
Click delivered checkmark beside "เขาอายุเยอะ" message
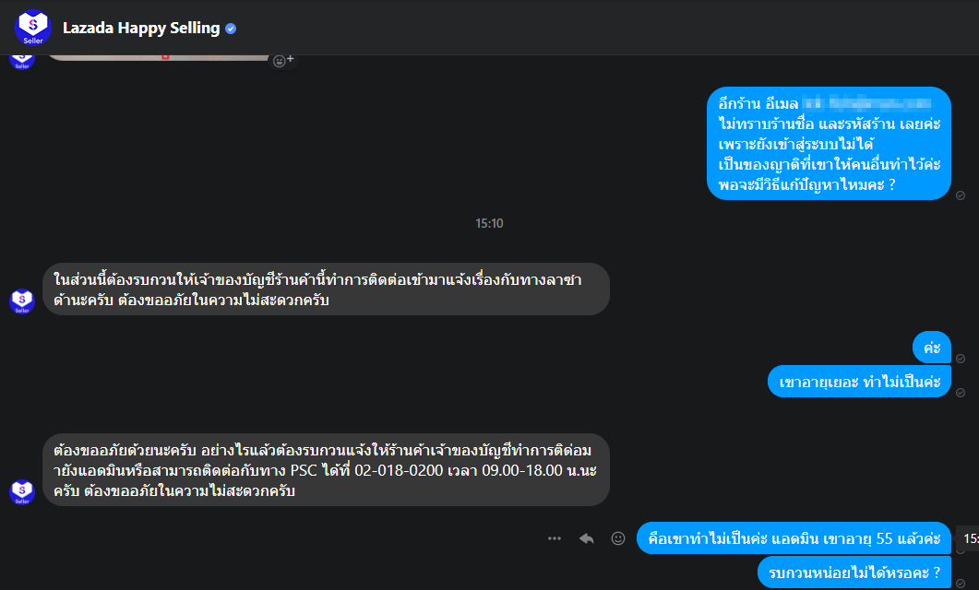(961, 392)
